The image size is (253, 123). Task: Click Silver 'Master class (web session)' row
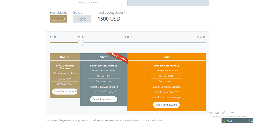click(104, 87)
